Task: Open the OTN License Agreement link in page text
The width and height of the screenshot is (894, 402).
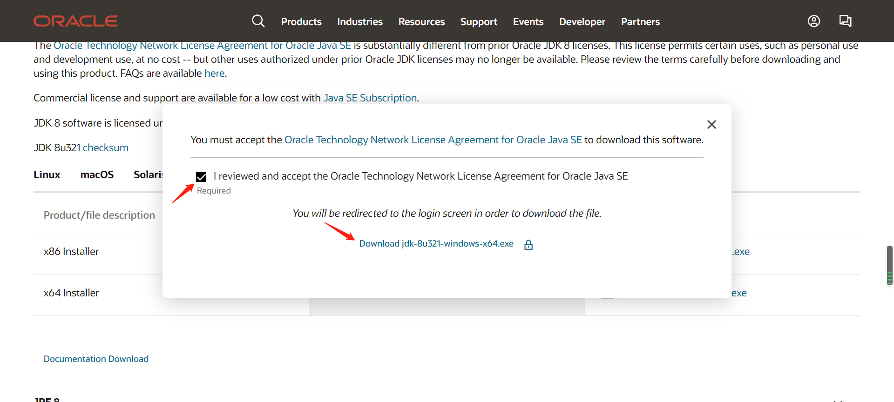Action: coord(202,46)
